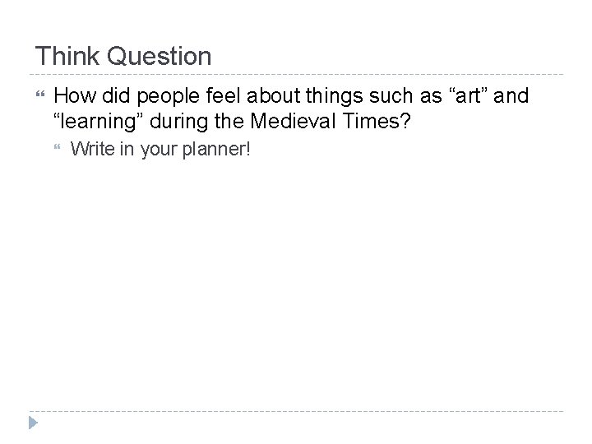Click the sub-bullet marker before "Write in"

[x=57, y=150]
